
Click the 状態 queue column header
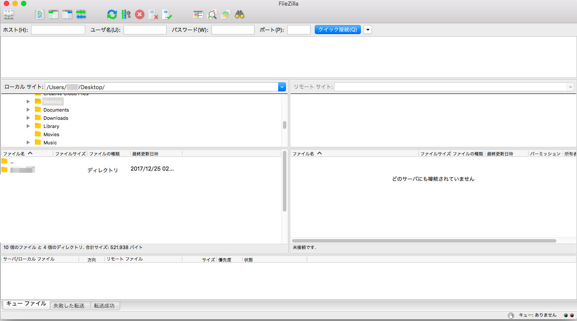tap(275, 259)
